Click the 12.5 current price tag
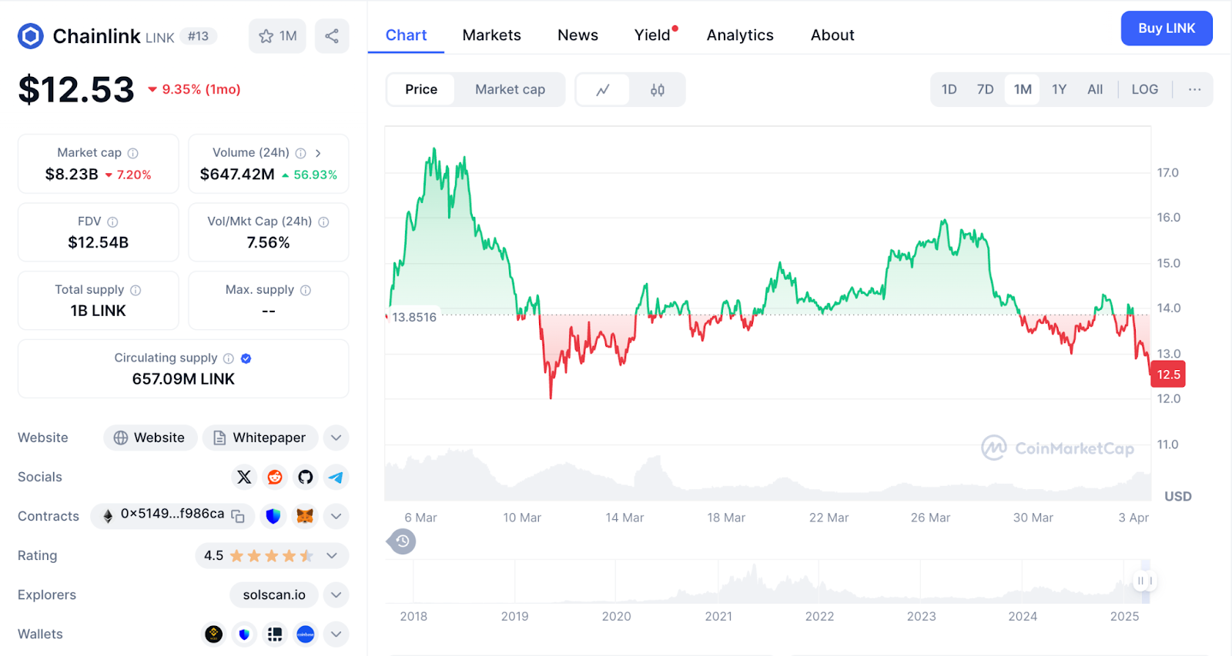 tap(1168, 375)
